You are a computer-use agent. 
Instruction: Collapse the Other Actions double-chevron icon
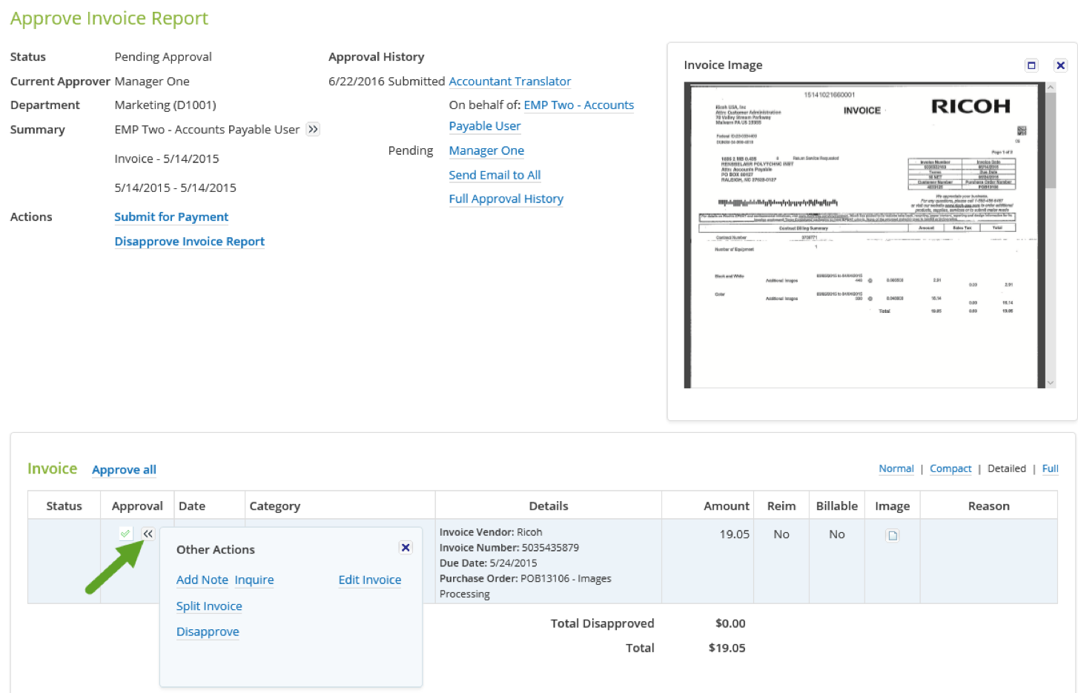click(148, 534)
